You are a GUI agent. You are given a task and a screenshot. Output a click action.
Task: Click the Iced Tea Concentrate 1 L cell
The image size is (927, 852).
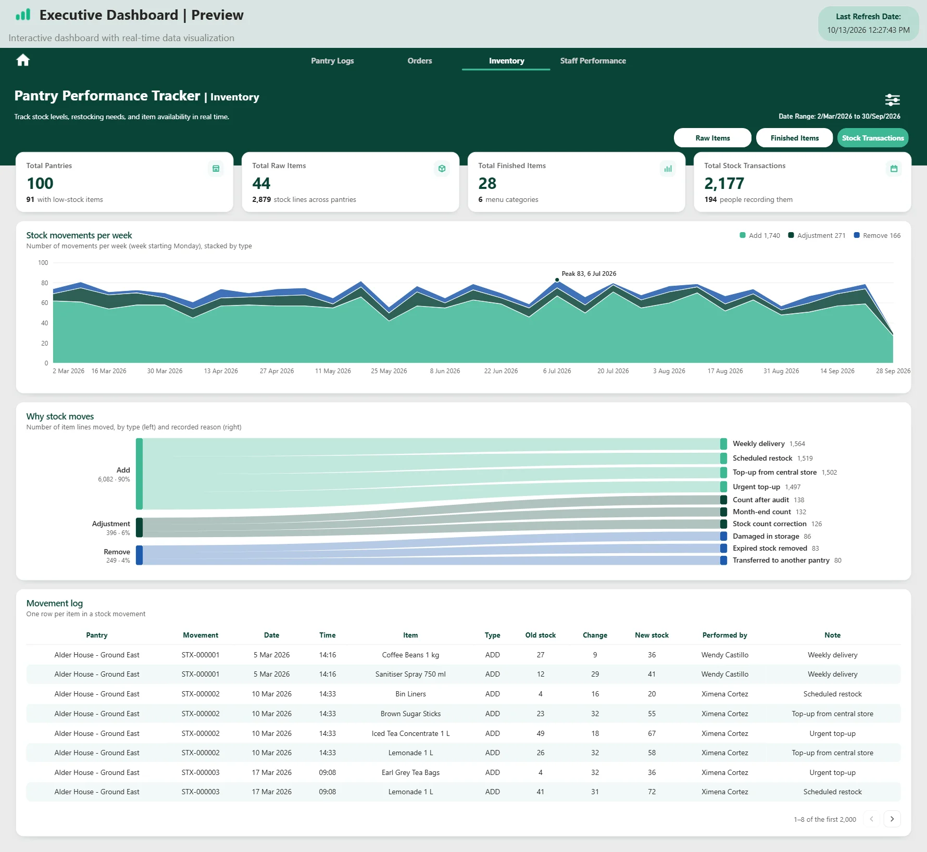(410, 733)
